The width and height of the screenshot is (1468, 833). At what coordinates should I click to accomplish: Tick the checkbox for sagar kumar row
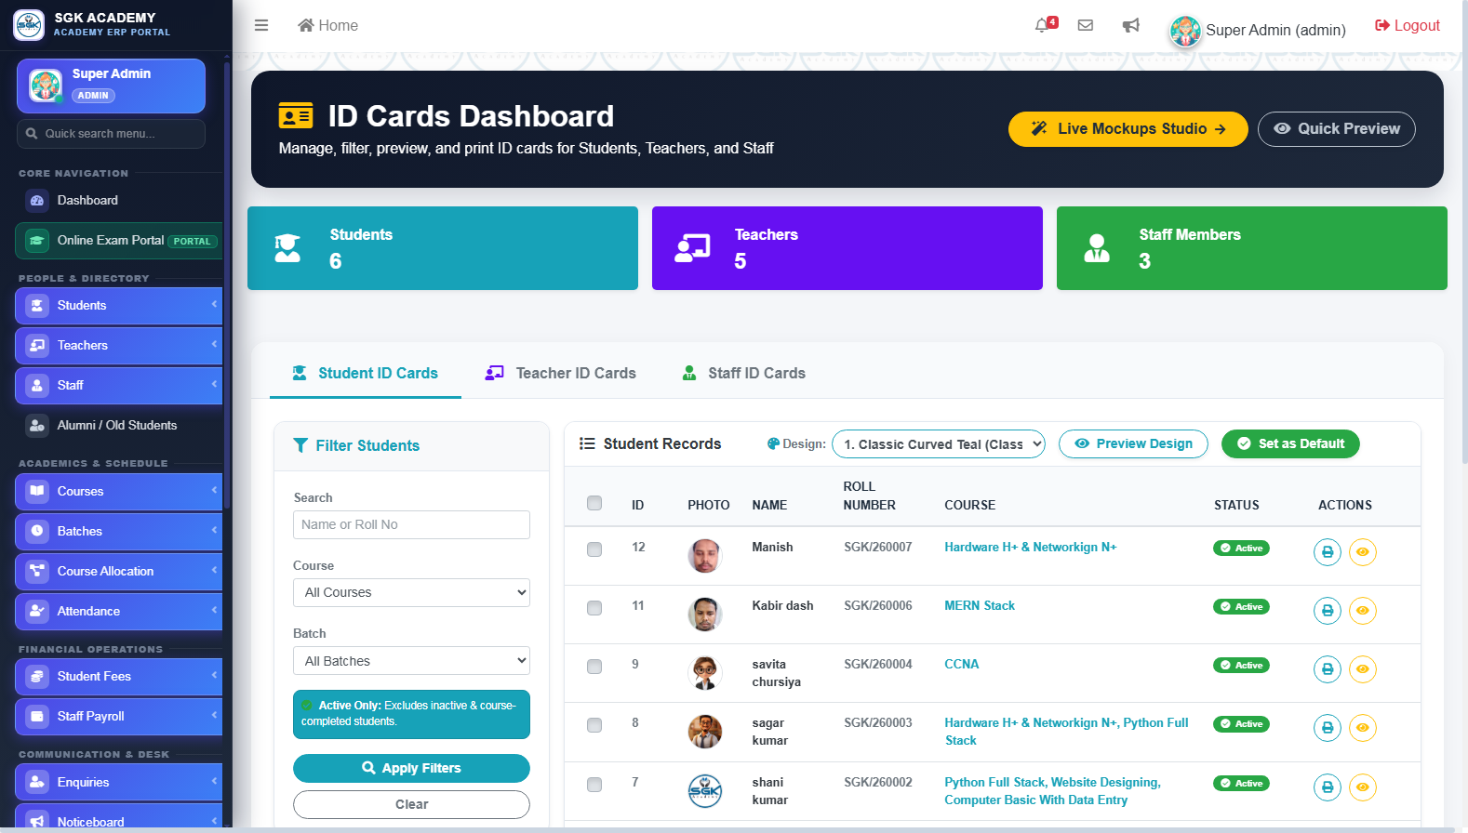coord(594,725)
